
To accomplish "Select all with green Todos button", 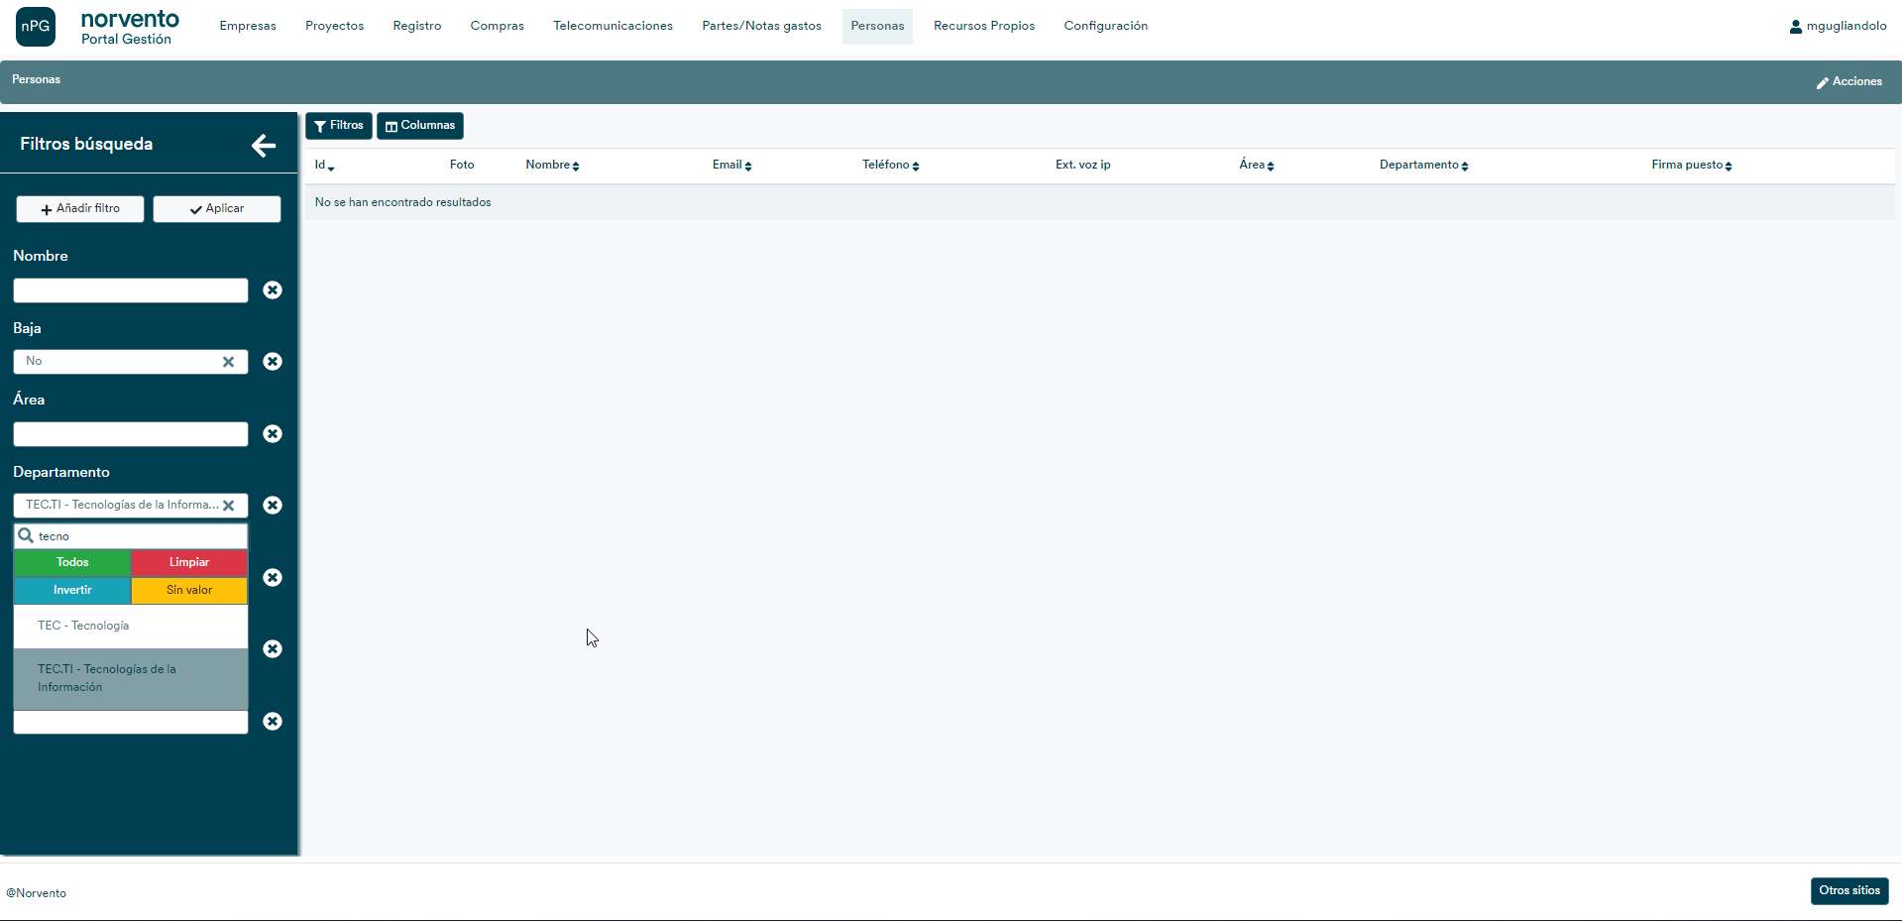I will (72, 563).
